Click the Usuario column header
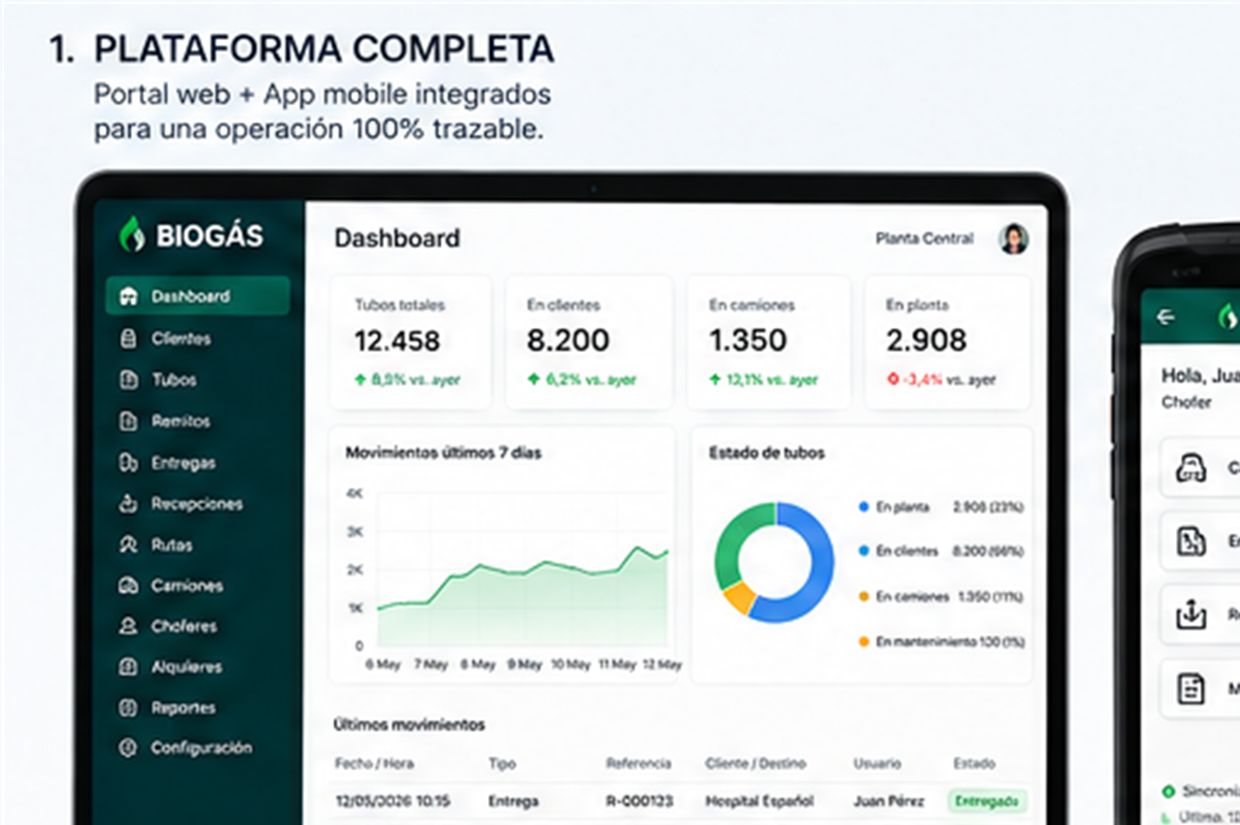The image size is (1240, 825). [x=877, y=763]
